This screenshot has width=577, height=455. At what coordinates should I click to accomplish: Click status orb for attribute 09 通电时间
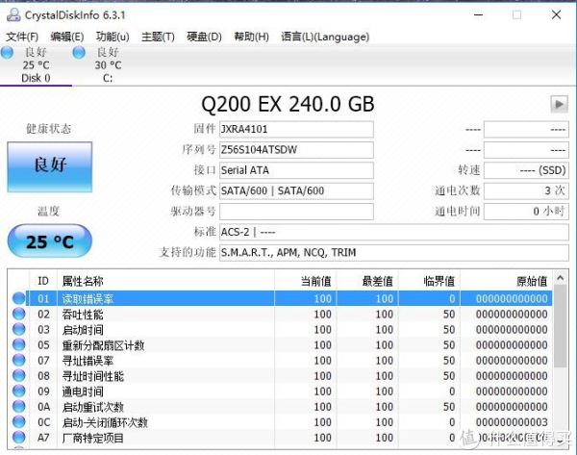click(19, 392)
